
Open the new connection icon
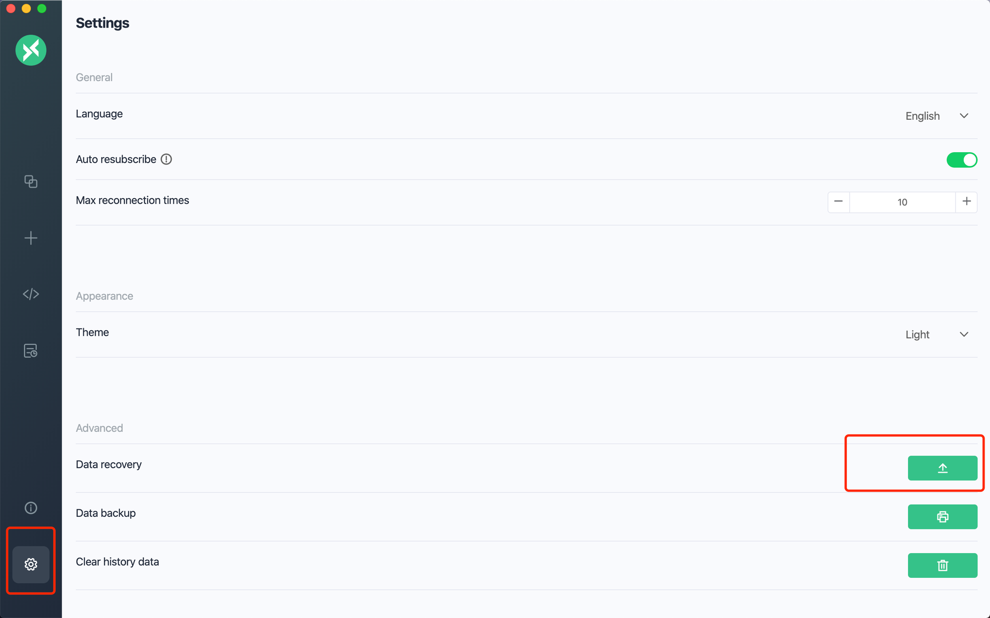31,238
